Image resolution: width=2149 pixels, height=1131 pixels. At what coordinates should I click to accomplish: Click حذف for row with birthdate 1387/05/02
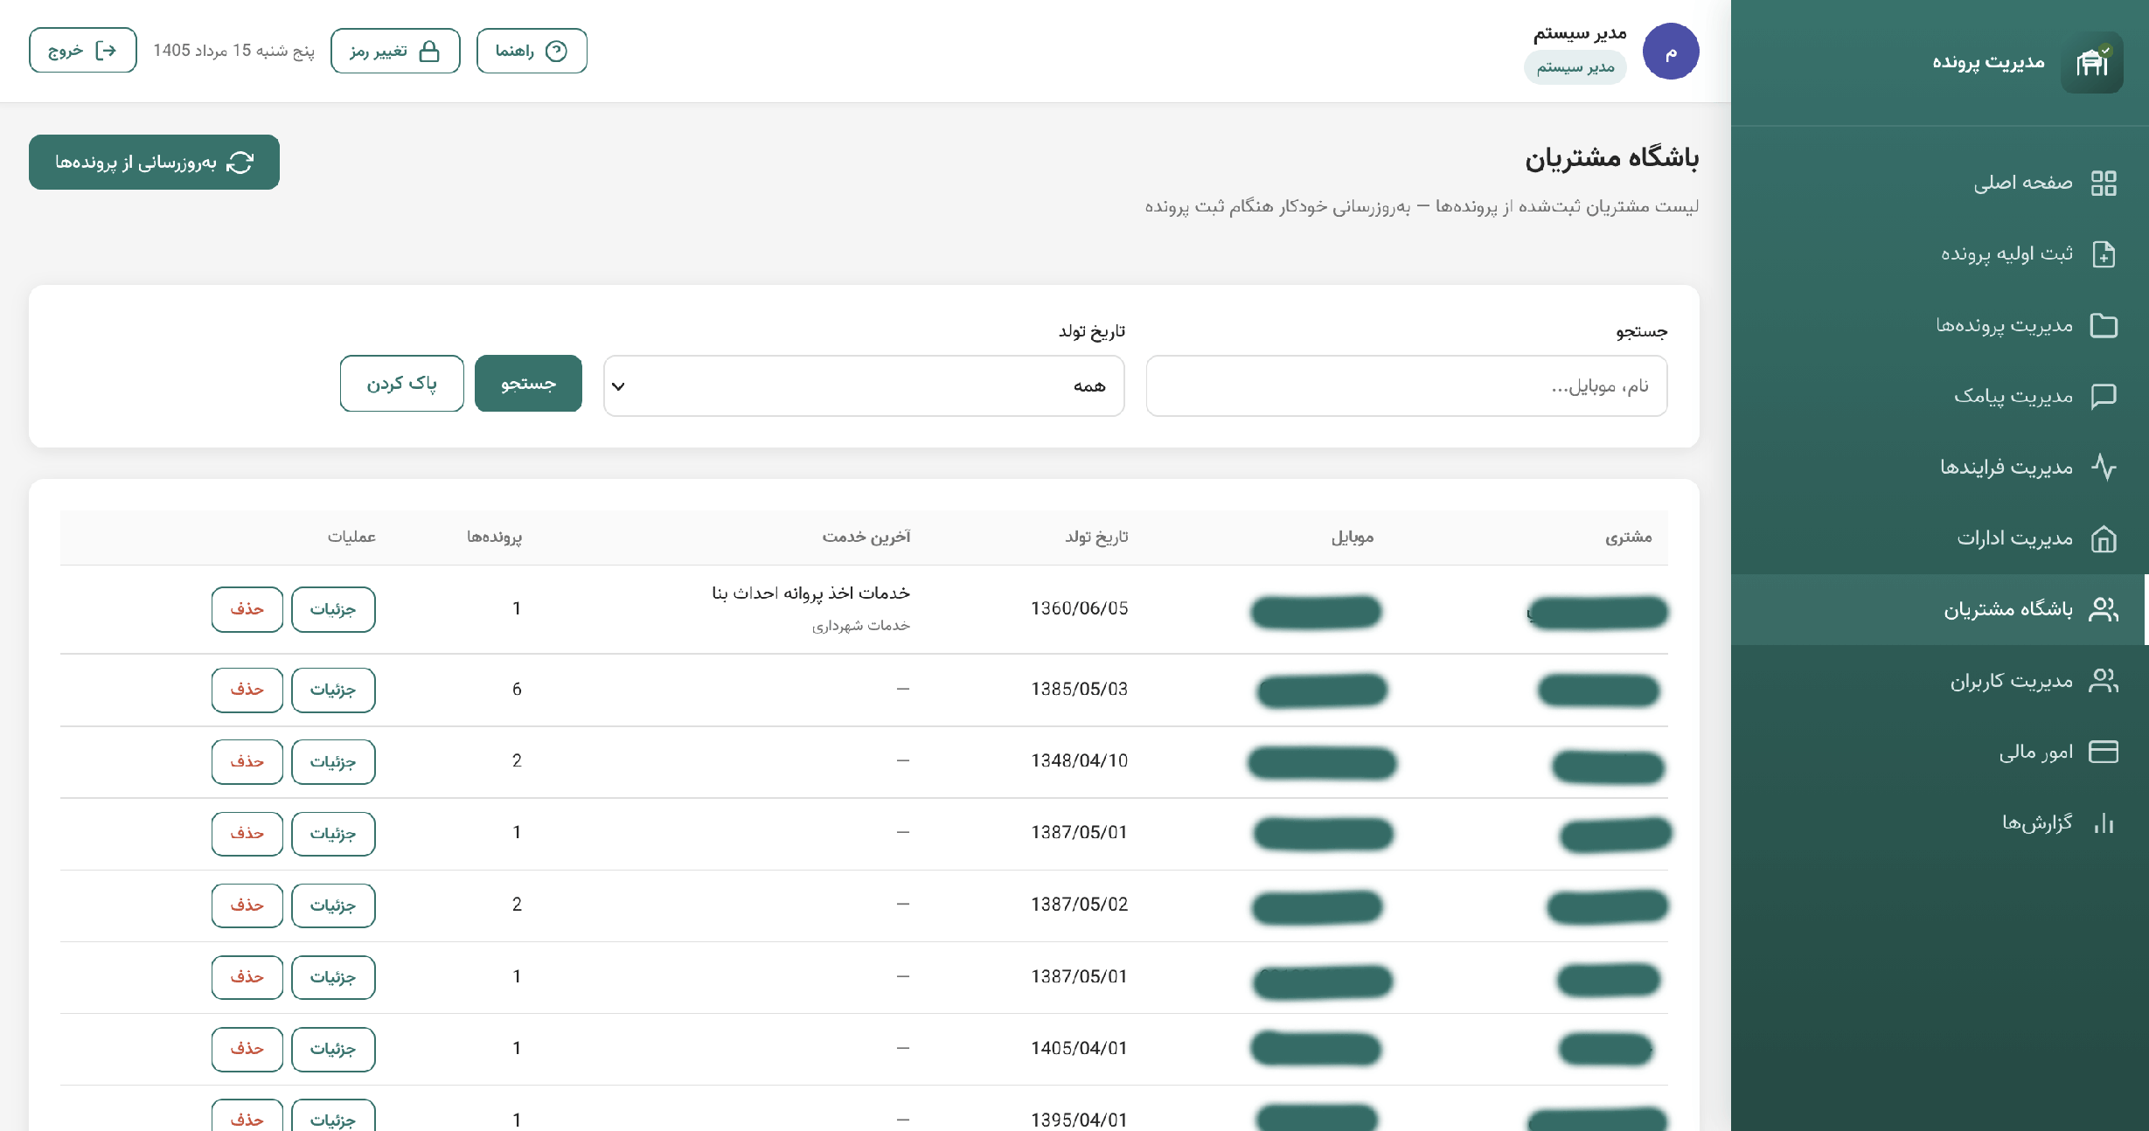pyautogui.click(x=247, y=905)
